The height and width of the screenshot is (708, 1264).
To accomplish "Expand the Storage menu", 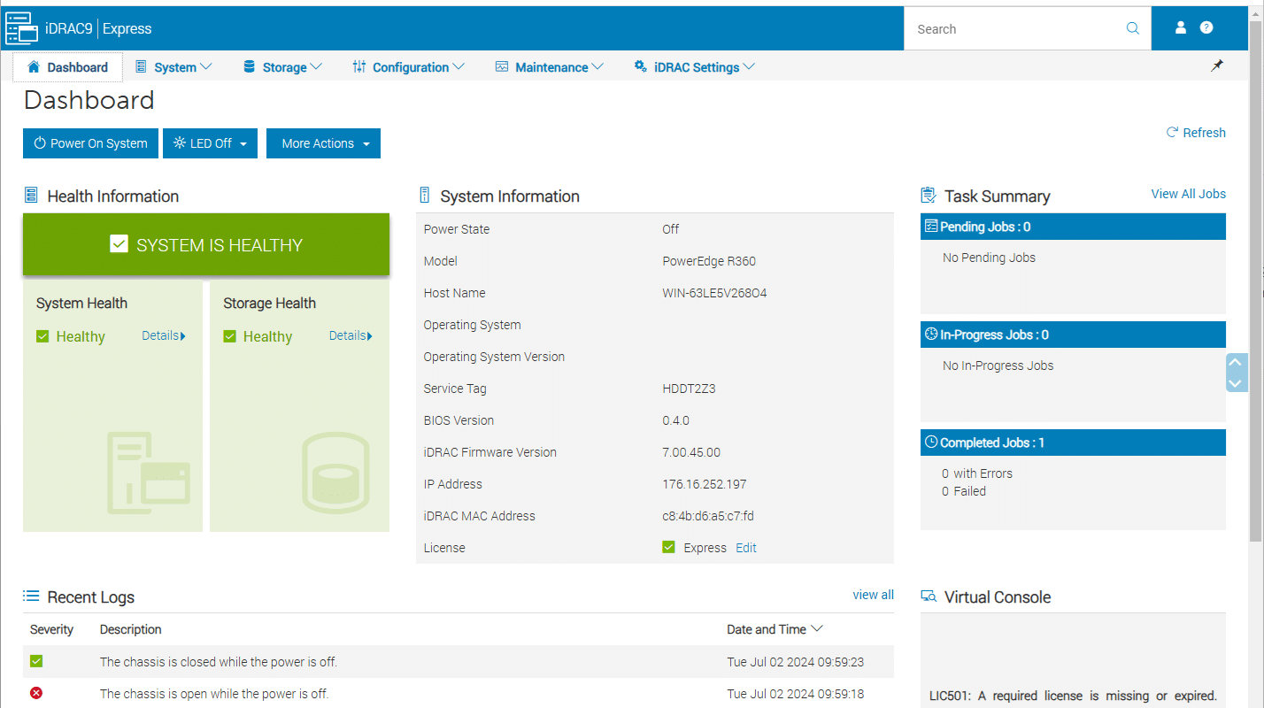I will pyautogui.click(x=282, y=66).
